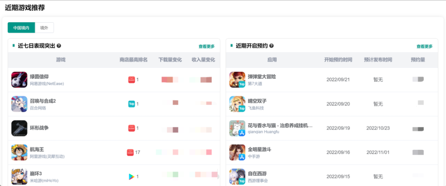Screen dimensions: 446x186
Task: Click the 商店最高排名 column header
Action: click(133, 60)
